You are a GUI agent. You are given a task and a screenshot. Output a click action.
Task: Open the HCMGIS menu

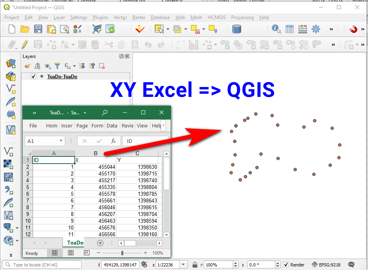tap(216, 17)
